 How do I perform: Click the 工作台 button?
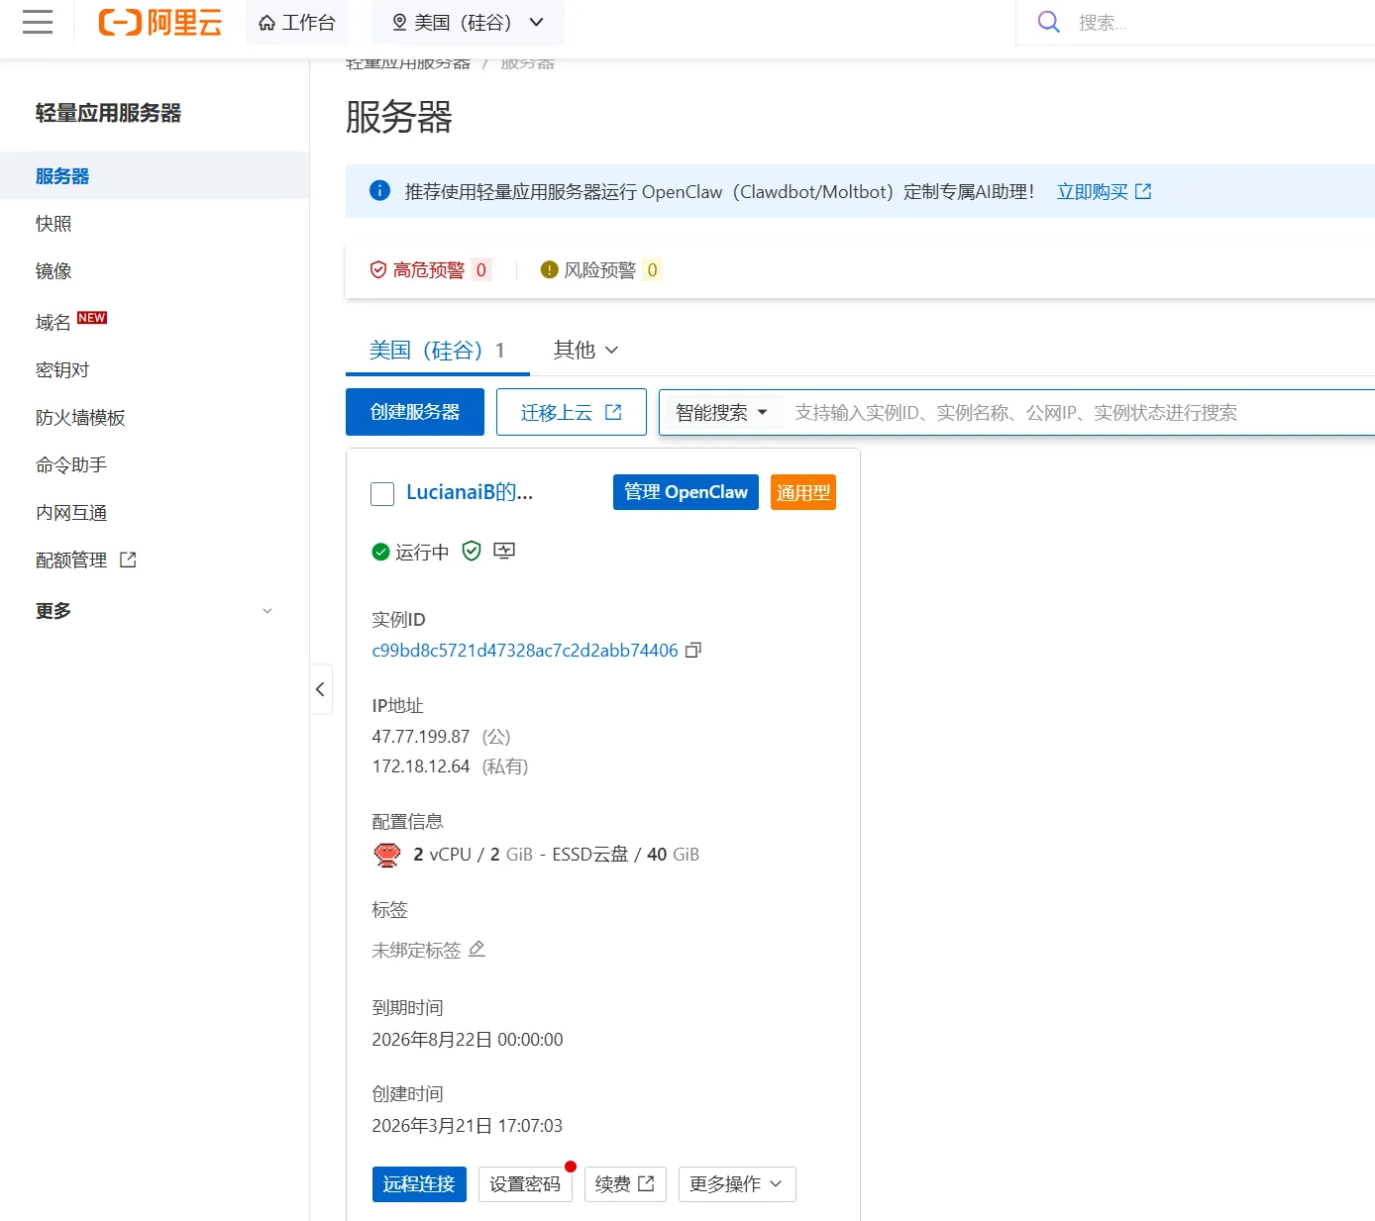coord(297,22)
